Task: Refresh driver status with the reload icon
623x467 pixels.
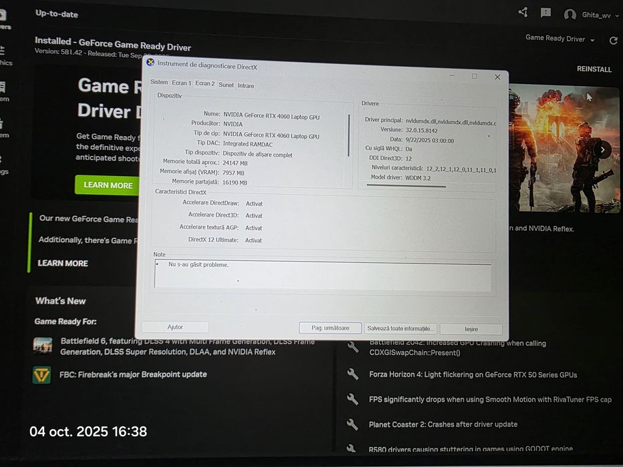Action: pyautogui.click(x=613, y=41)
